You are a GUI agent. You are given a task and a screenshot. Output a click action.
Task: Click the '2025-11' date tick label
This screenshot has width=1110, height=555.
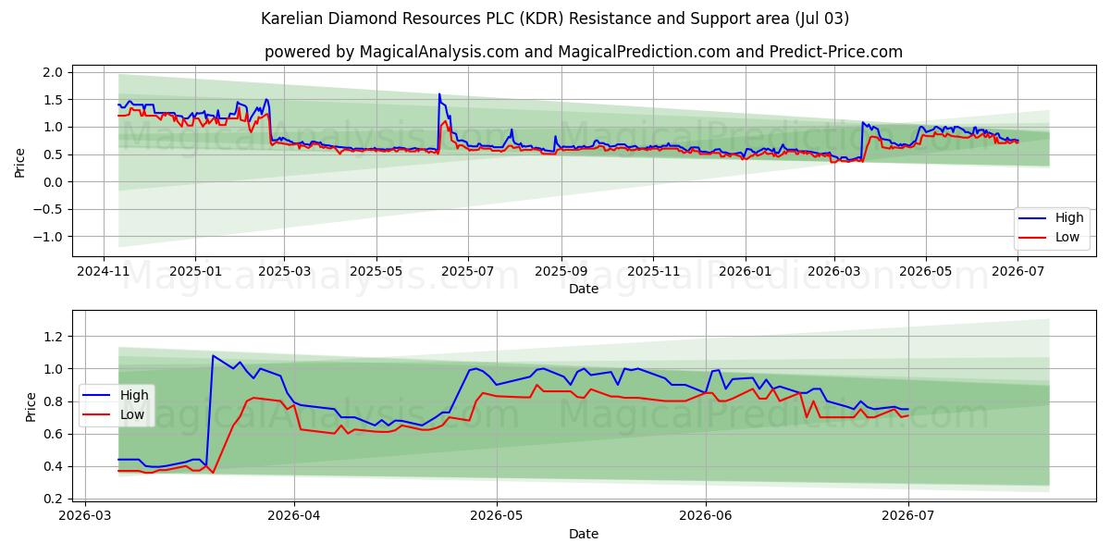[x=652, y=271]
